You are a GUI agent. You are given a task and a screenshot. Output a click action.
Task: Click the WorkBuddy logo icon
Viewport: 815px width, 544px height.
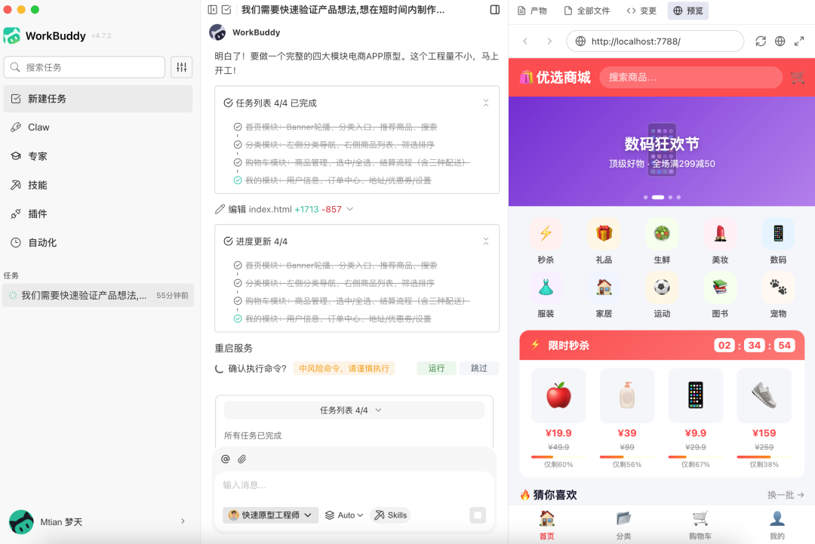pyautogui.click(x=12, y=35)
